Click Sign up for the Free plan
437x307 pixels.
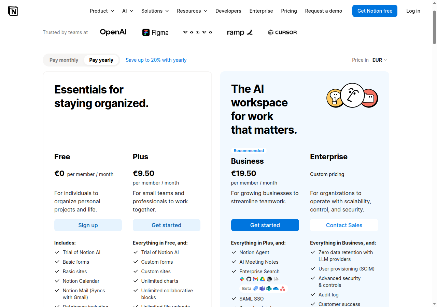pos(88,225)
